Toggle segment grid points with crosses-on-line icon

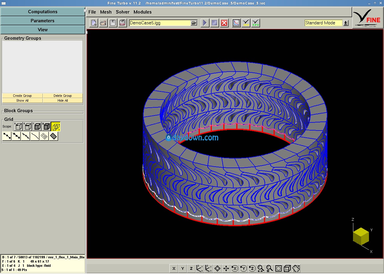pos(26,136)
